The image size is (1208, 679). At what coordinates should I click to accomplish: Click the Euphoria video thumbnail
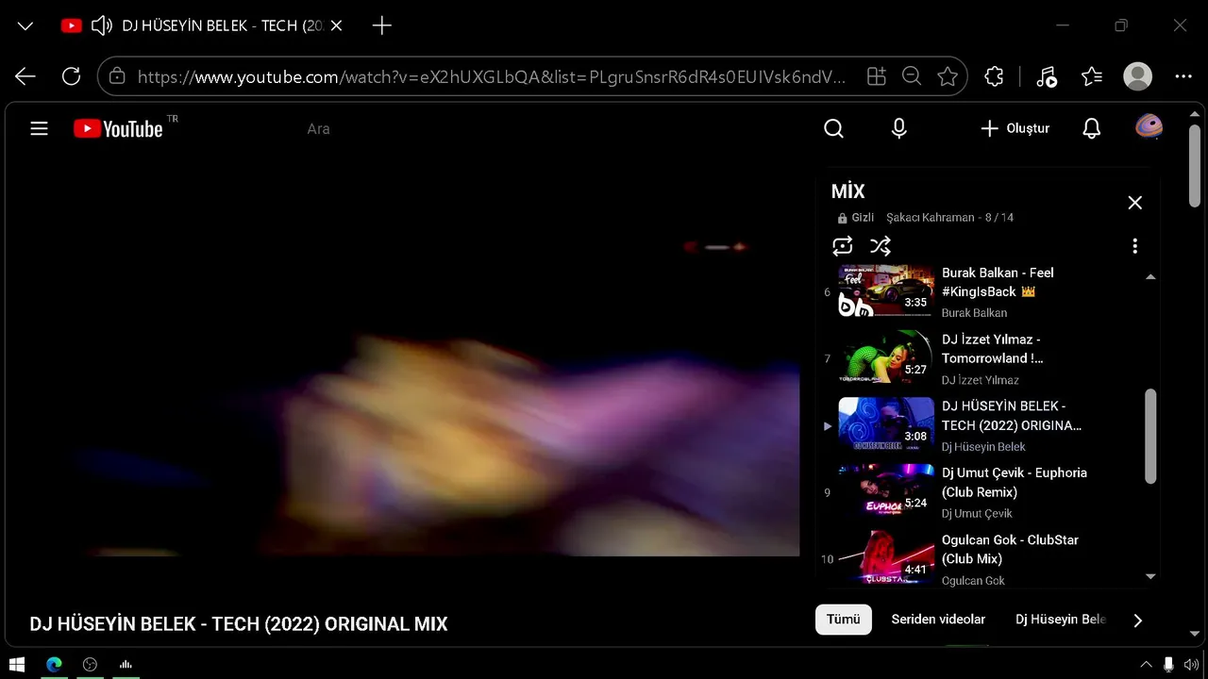click(x=886, y=491)
